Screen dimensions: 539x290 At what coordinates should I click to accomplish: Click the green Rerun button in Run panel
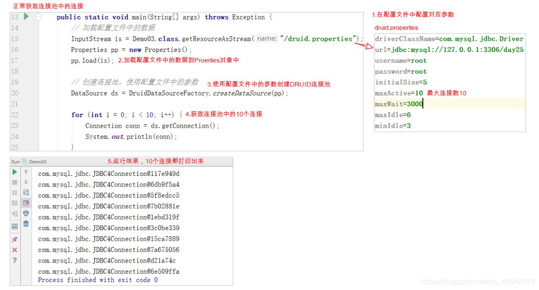point(14,172)
